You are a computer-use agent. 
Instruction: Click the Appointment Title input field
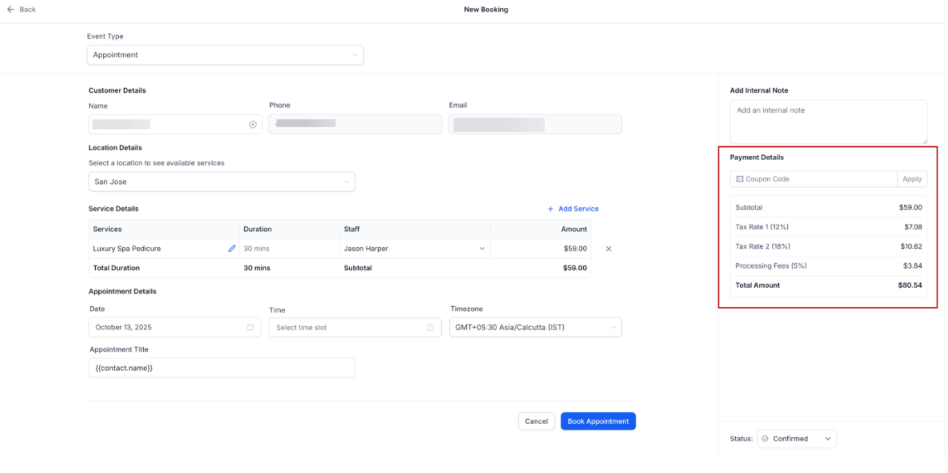[221, 368]
